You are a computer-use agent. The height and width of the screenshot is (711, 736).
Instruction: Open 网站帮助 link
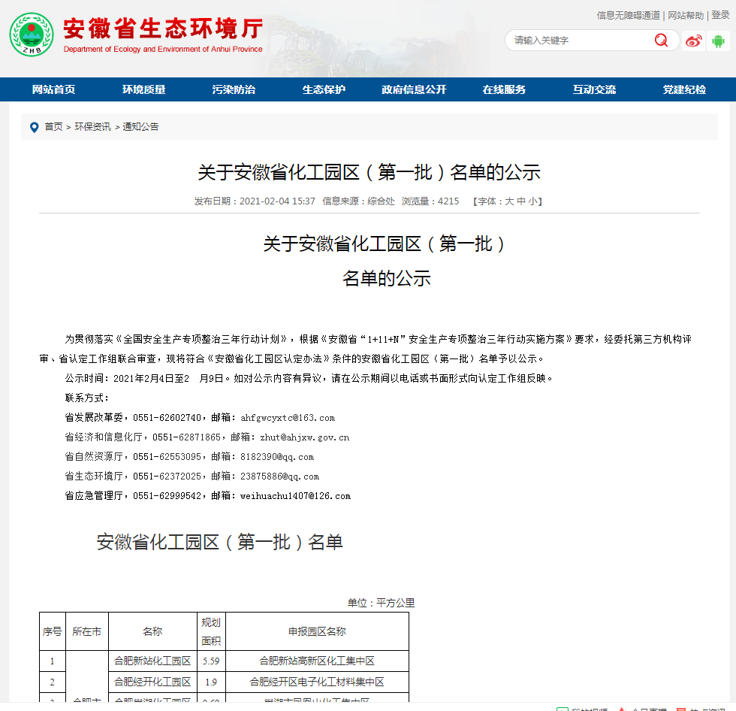click(x=685, y=16)
